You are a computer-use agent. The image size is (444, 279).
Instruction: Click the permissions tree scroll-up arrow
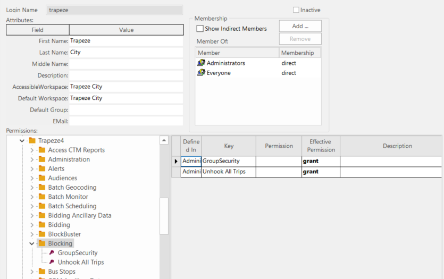tap(164, 140)
